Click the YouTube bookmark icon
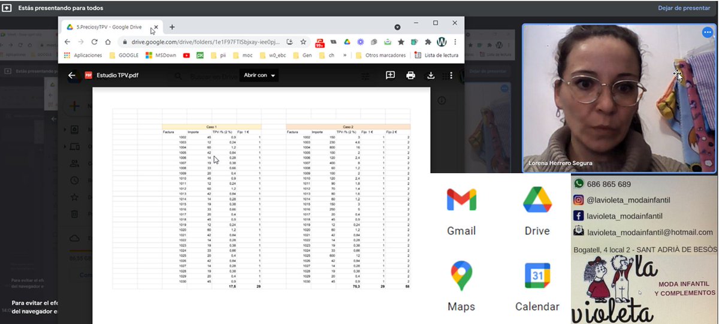719x324 pixels. [186, 55]
